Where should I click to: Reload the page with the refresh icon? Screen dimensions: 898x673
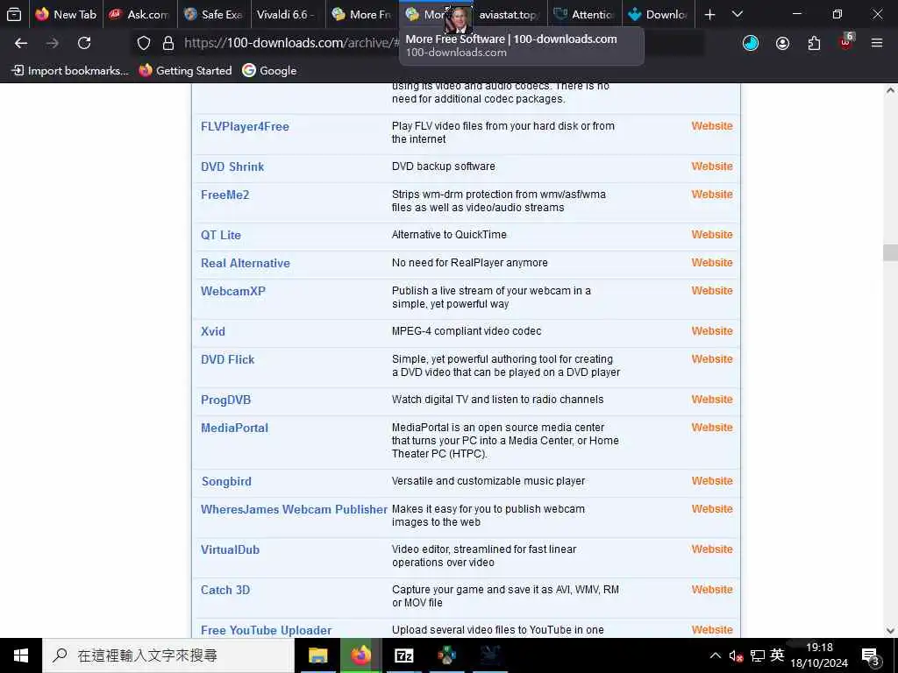(84, 43)
